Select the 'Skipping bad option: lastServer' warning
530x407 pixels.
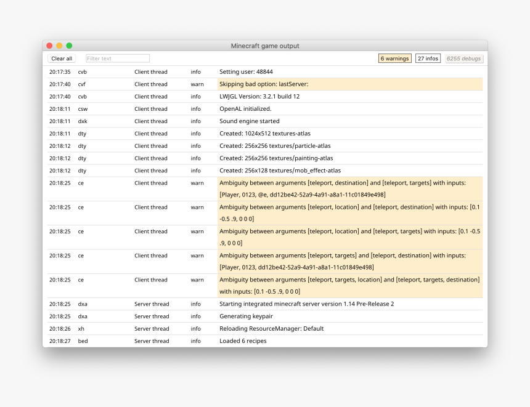pyautogui.click(x=265, y=84)
